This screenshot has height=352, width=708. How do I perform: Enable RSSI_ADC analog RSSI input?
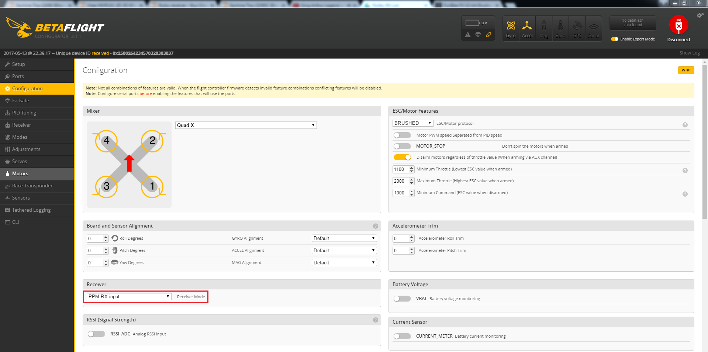(96, 334)
